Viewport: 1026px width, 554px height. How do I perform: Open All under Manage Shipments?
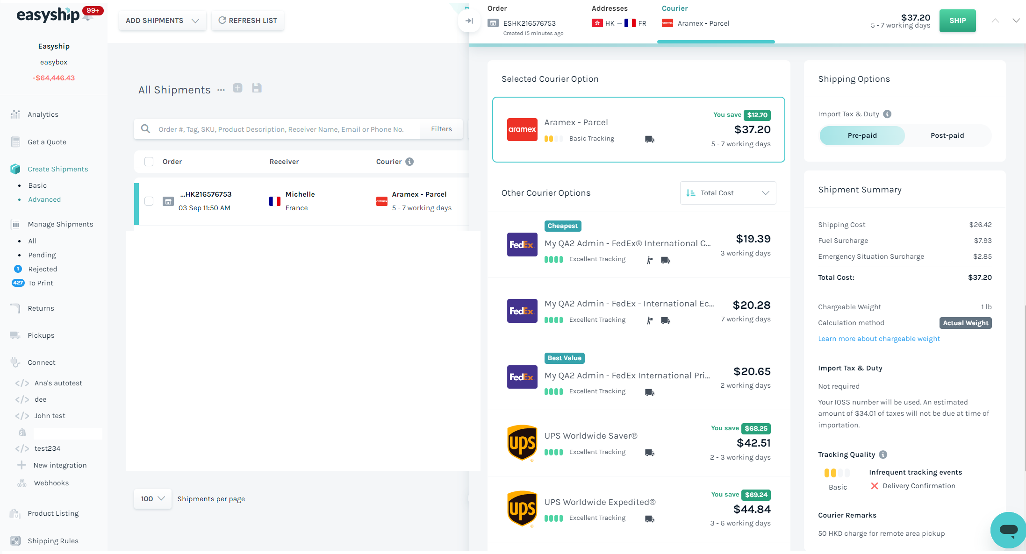click(32, 241)
